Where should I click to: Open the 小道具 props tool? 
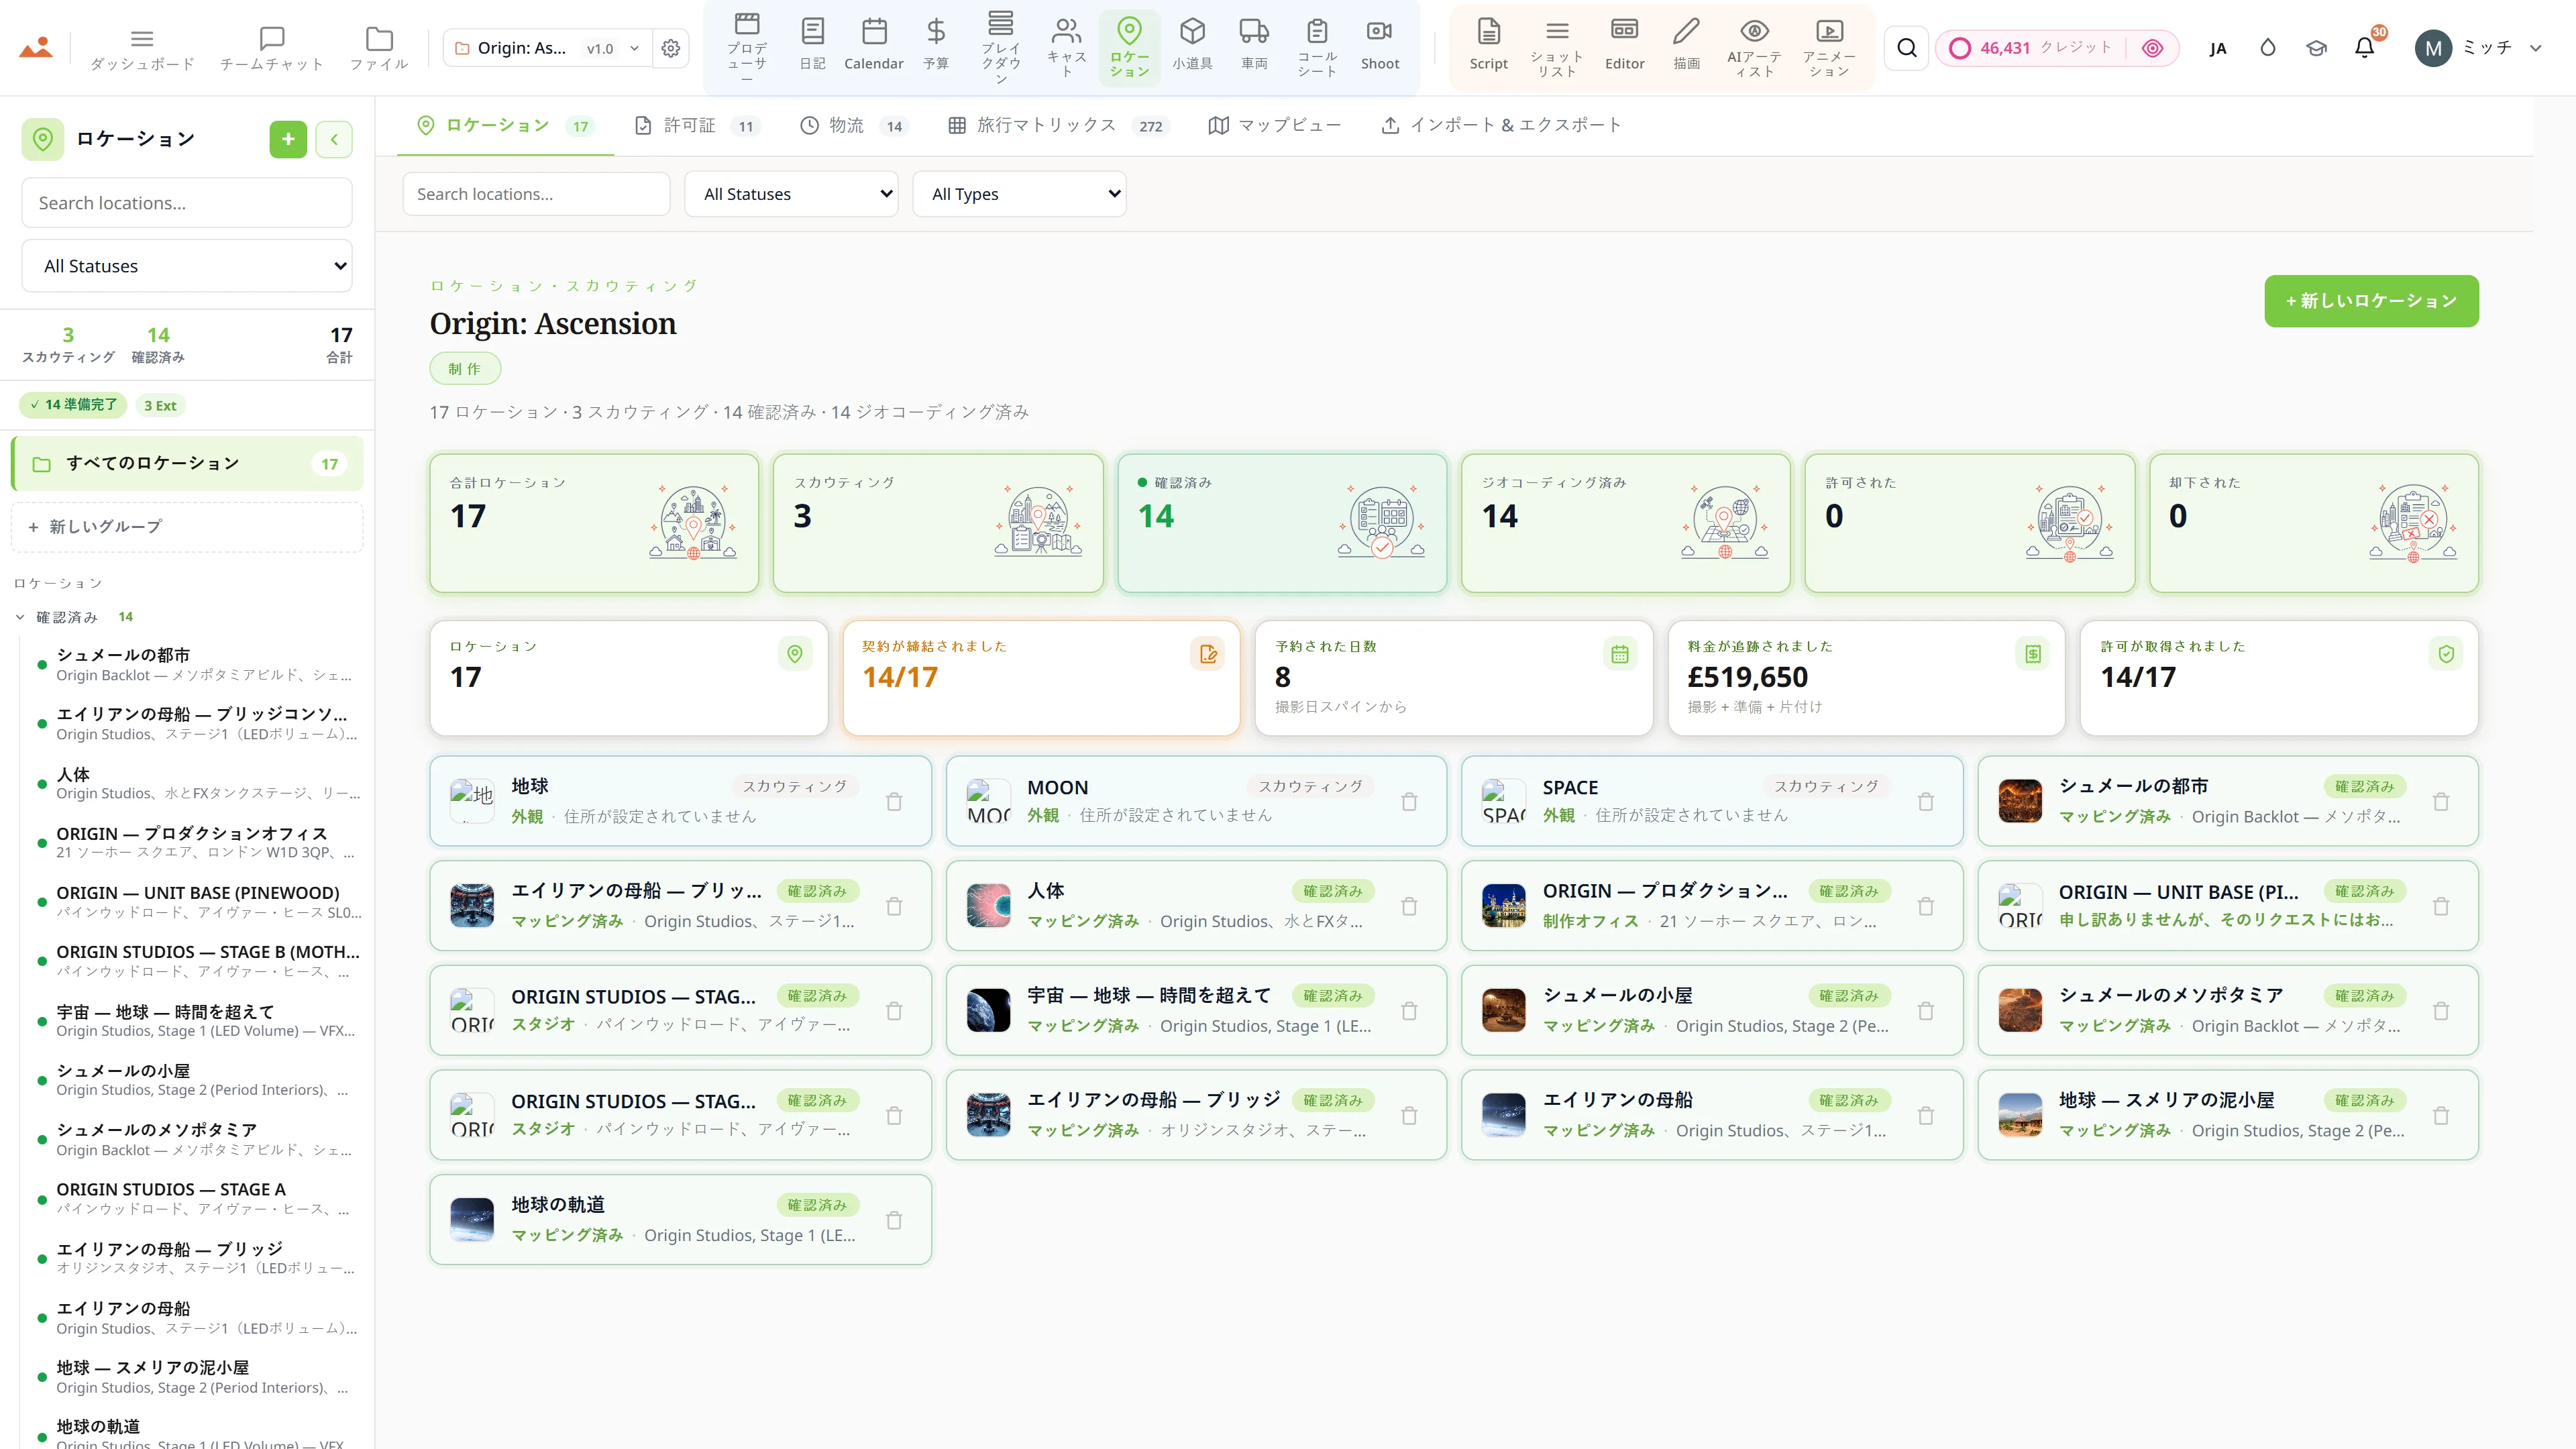(1191, 45)
